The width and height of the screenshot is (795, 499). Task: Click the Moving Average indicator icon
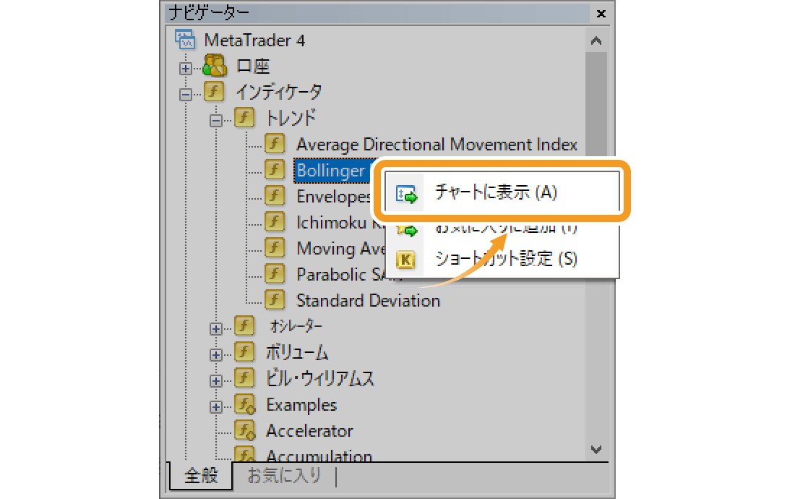click(275, 247)
